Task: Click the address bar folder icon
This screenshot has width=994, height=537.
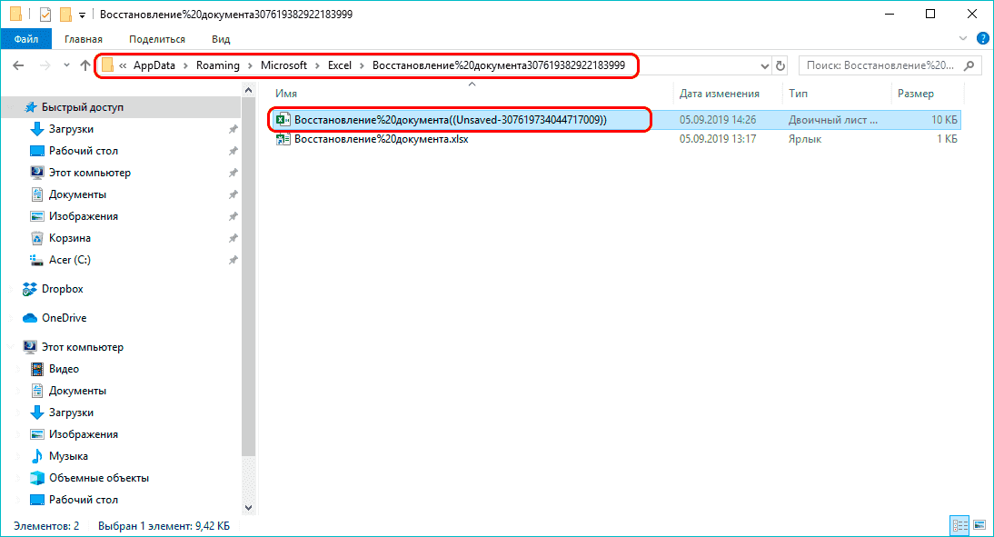Action: coord(108,65)
